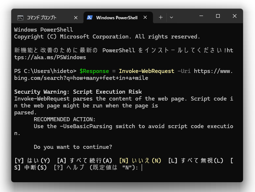The width and height of the screenshot is (255, 192).
Task: Click the 'Do you want to continue?' line
Action: click(73, 147)
